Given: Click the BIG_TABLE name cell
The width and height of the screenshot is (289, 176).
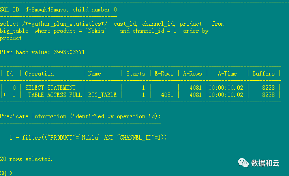Looking at the screenshot, I should tap(102, 95).
